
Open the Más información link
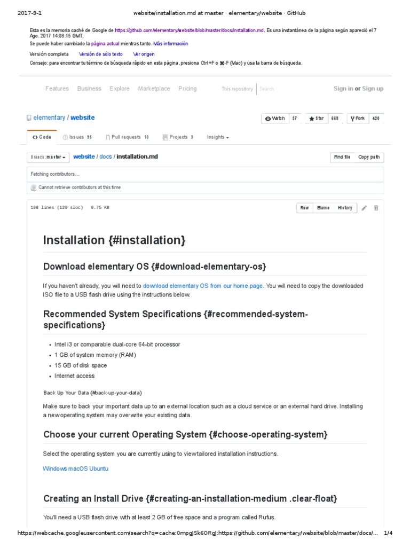170,44
